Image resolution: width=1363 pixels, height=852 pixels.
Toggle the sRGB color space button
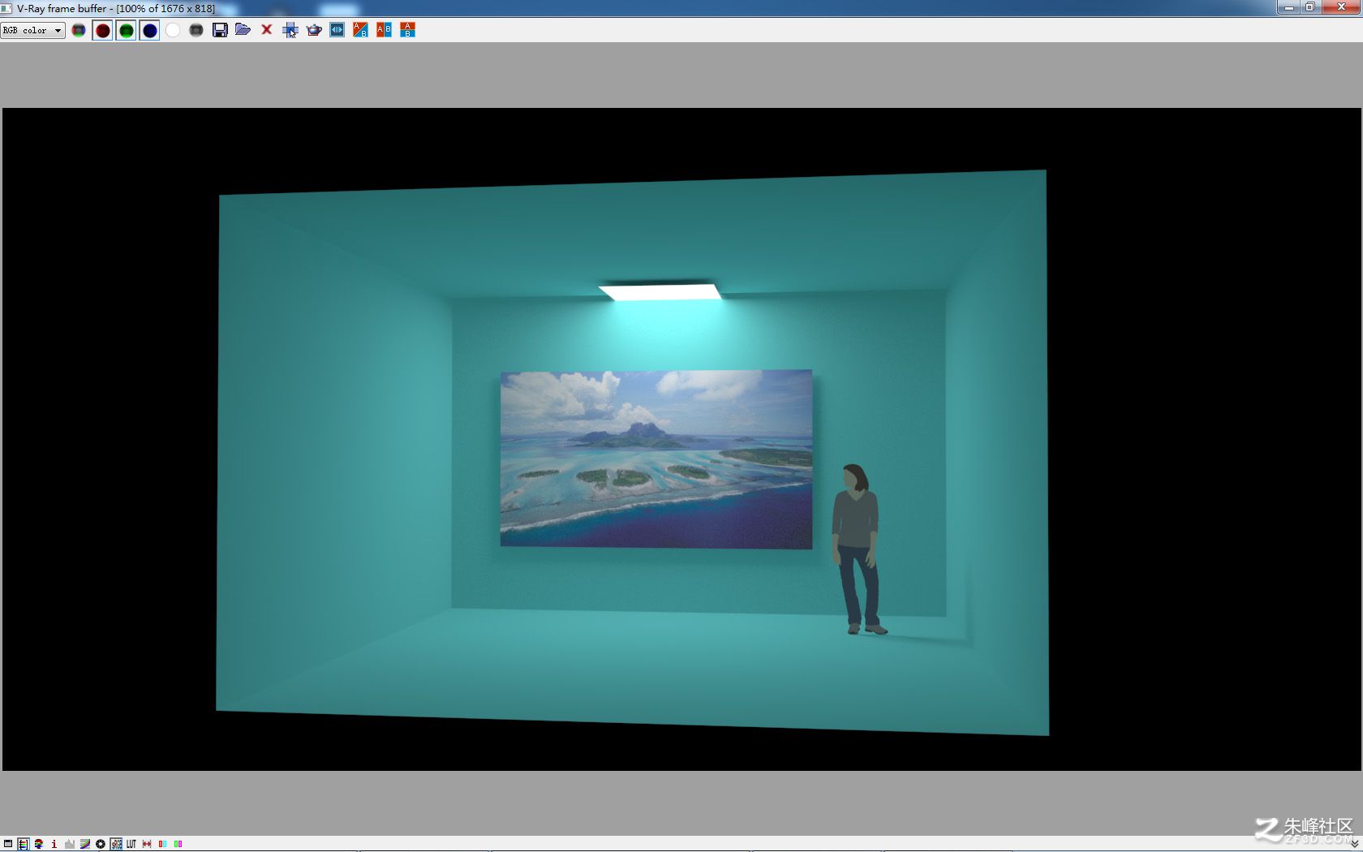click(116, 844)
